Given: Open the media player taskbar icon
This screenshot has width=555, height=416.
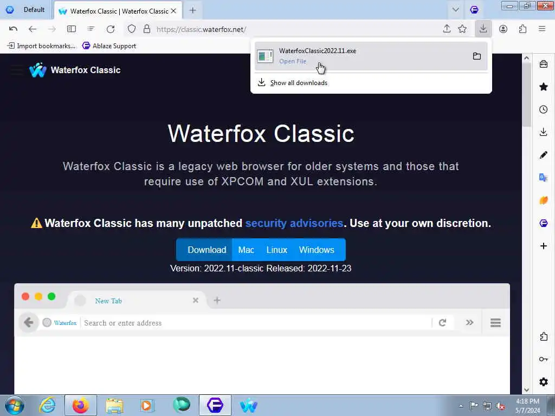Looking at the screenshot, I should (147, 405).
